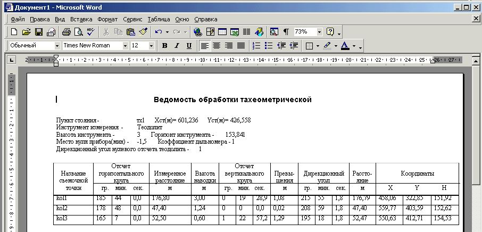Center-align the text

(x=217, y=46)
